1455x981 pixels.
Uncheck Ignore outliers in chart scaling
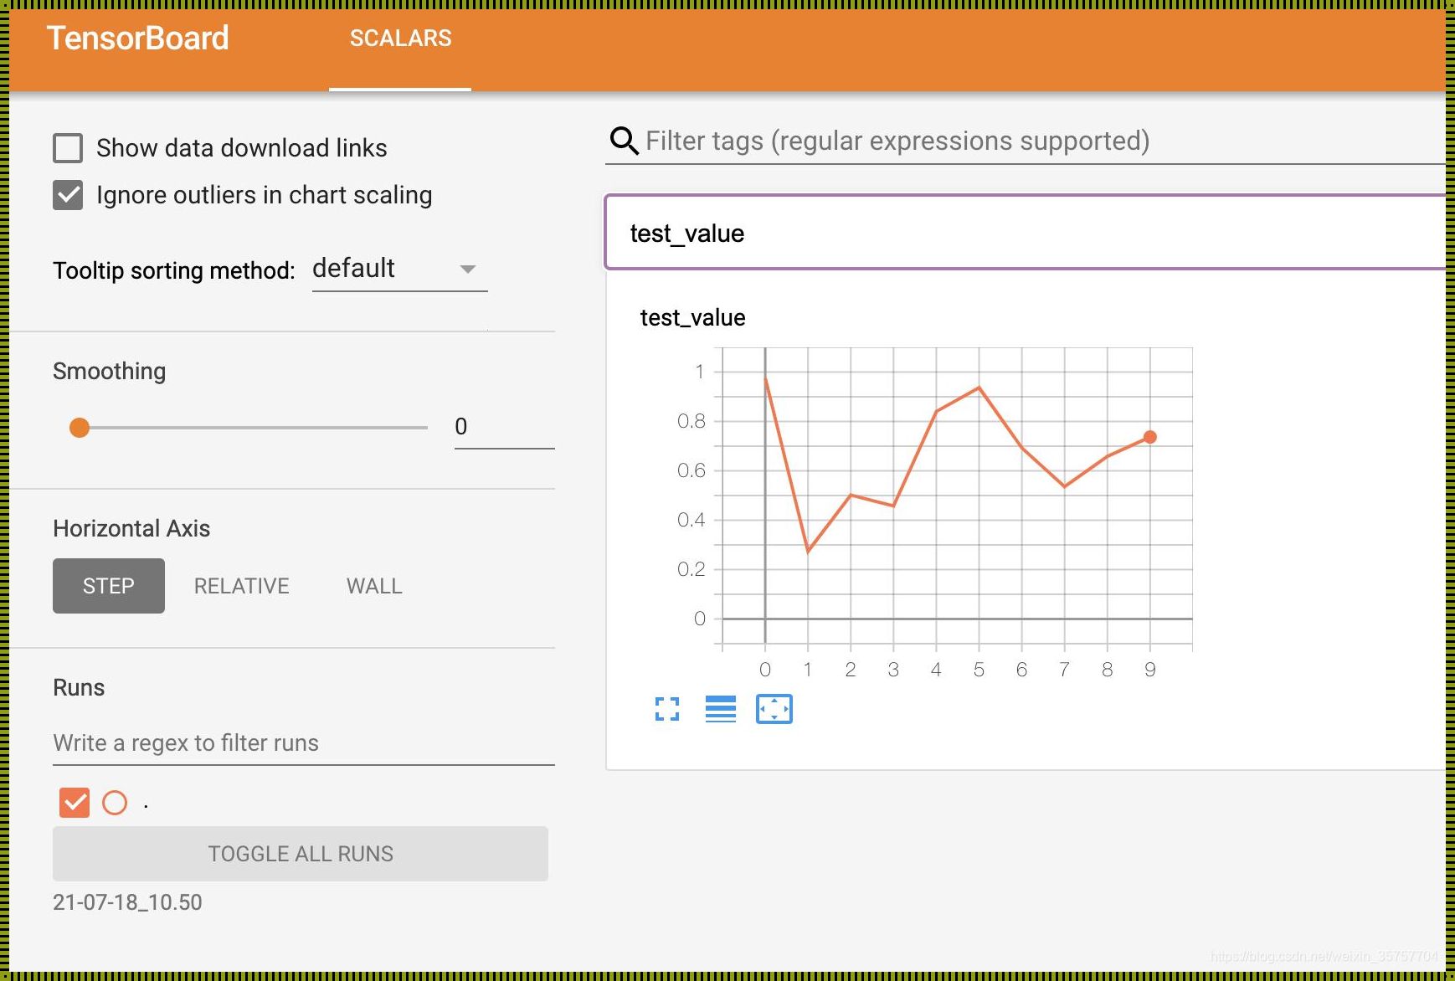pos(68,195)
